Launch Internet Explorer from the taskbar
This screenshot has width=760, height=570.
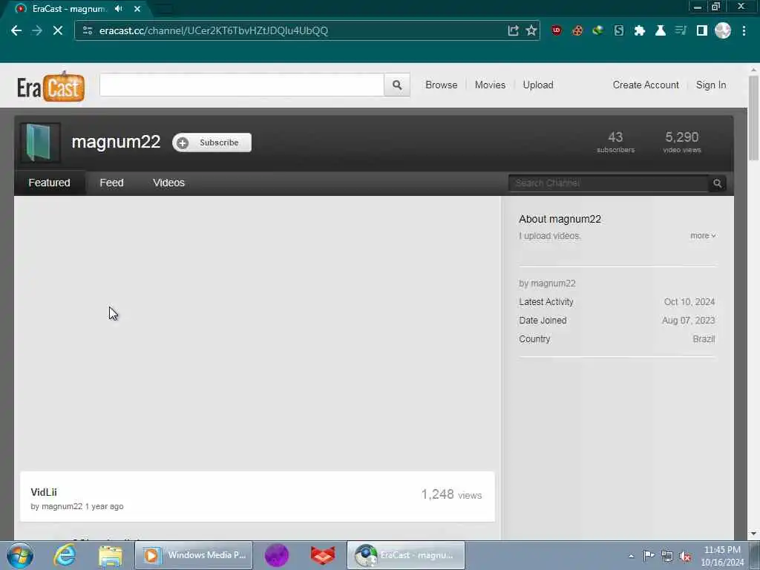pyautogui.click(x=65, y=555)
